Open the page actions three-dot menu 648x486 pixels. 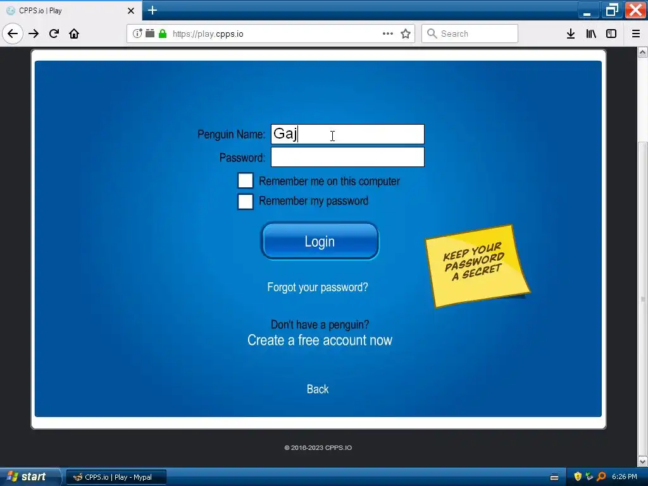pyautogui.click(x=388, y=34)
